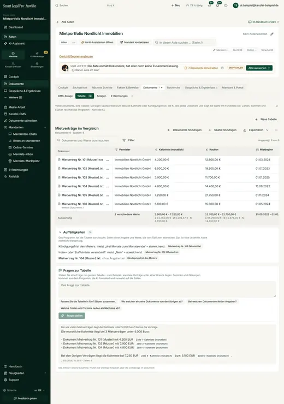Click into Ihre Frage zur Tabelle textarea

click(x=167, y=289)
